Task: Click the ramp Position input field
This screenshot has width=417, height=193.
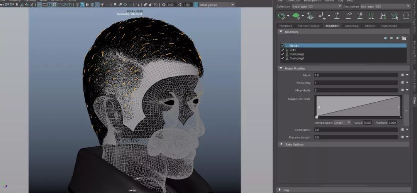Action: (392, 123)
